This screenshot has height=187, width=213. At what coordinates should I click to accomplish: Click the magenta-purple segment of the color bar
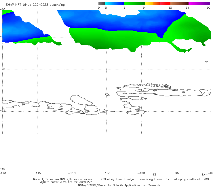[x=199, y=3]
